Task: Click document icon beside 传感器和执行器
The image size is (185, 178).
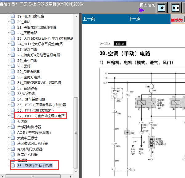Action: tap(13, 127)
